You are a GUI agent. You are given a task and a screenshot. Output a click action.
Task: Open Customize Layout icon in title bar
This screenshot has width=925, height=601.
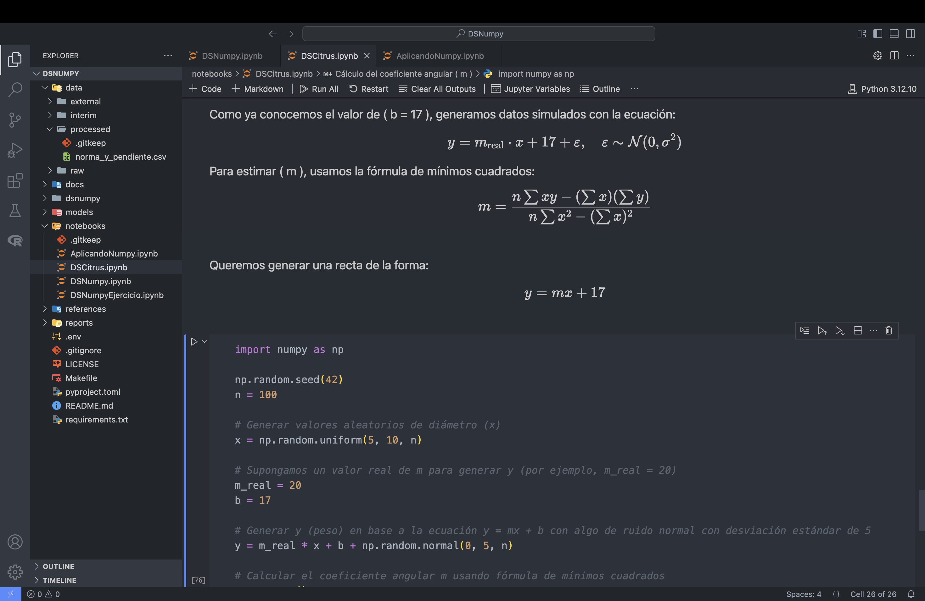click(x=861, y=34)
